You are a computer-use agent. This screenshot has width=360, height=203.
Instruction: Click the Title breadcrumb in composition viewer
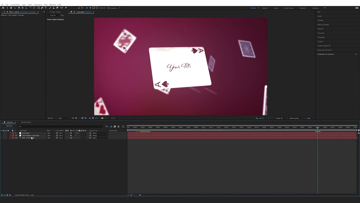[62, 15]
